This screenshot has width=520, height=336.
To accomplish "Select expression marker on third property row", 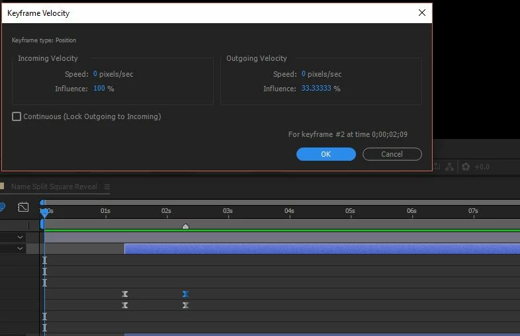I will tap(44, 282).
